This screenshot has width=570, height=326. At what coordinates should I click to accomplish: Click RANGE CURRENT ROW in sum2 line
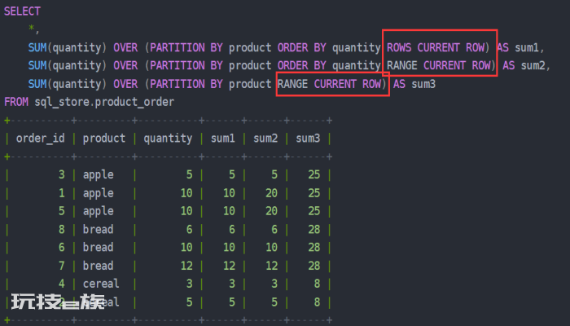coord(438,65)
